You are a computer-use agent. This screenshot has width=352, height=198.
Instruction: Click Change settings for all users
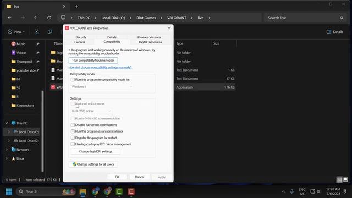click(x=93, y=164)
